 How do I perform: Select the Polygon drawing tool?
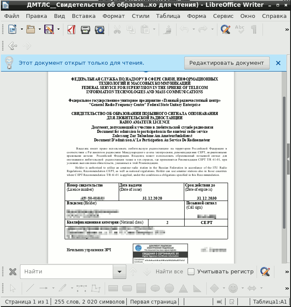[96, 288]
